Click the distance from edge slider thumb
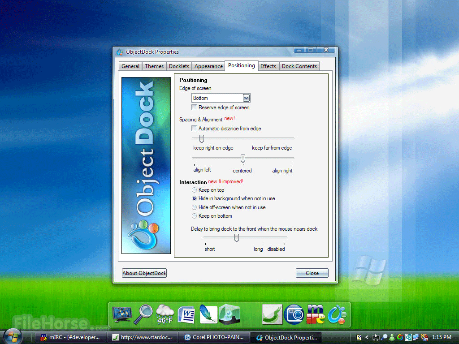This screenshot has width=459, height=344. (x=202, y=138)
